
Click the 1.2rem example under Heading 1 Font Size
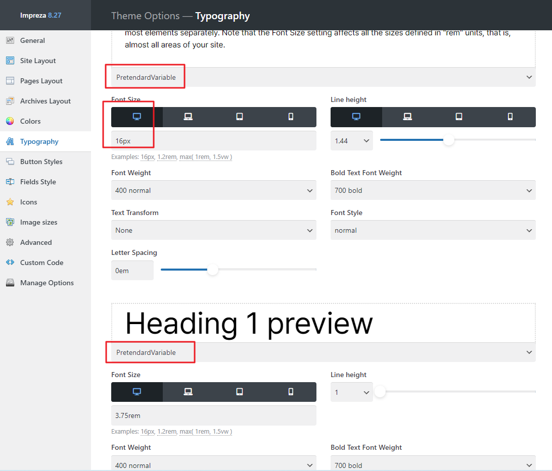(167, 432)
